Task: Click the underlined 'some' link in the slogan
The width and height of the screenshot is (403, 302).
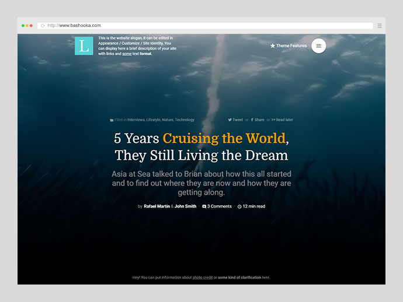Action: 127,54
